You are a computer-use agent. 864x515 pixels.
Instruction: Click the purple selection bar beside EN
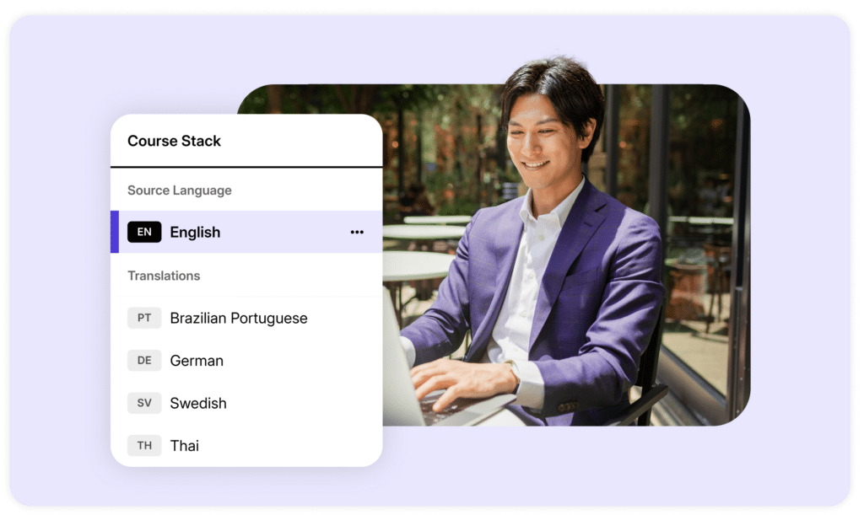115,233
